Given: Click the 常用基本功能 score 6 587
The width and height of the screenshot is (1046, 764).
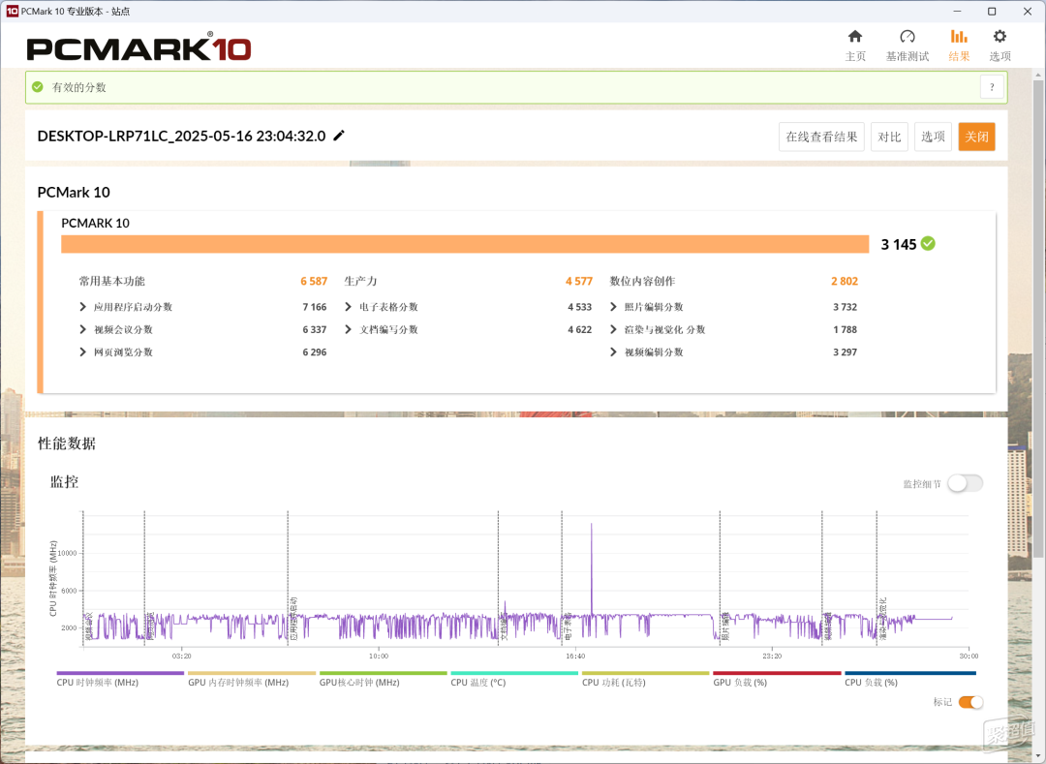Looking at the screenshot, I should point(314,282).
